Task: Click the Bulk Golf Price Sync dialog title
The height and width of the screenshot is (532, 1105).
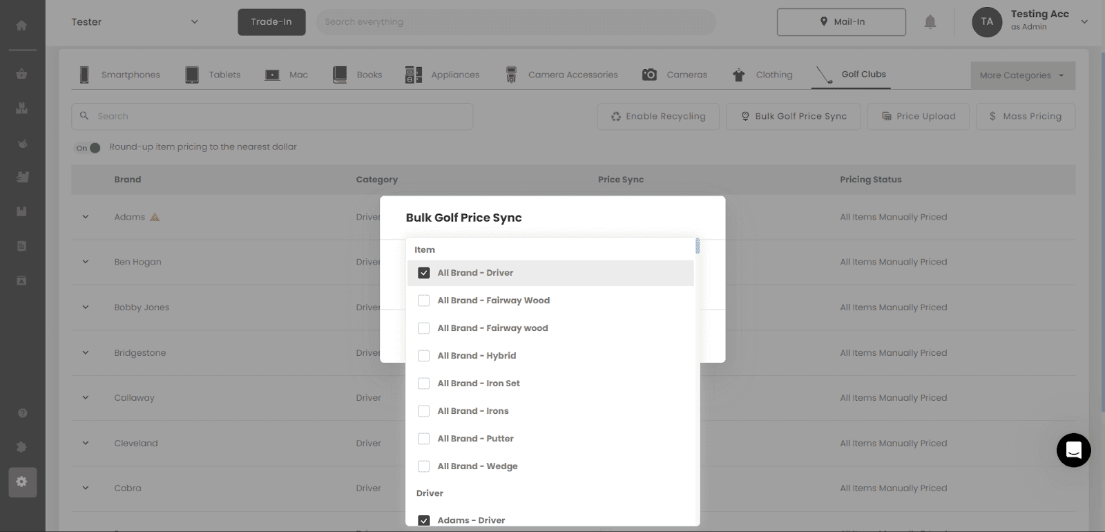Action: click(x=464, y=218)
